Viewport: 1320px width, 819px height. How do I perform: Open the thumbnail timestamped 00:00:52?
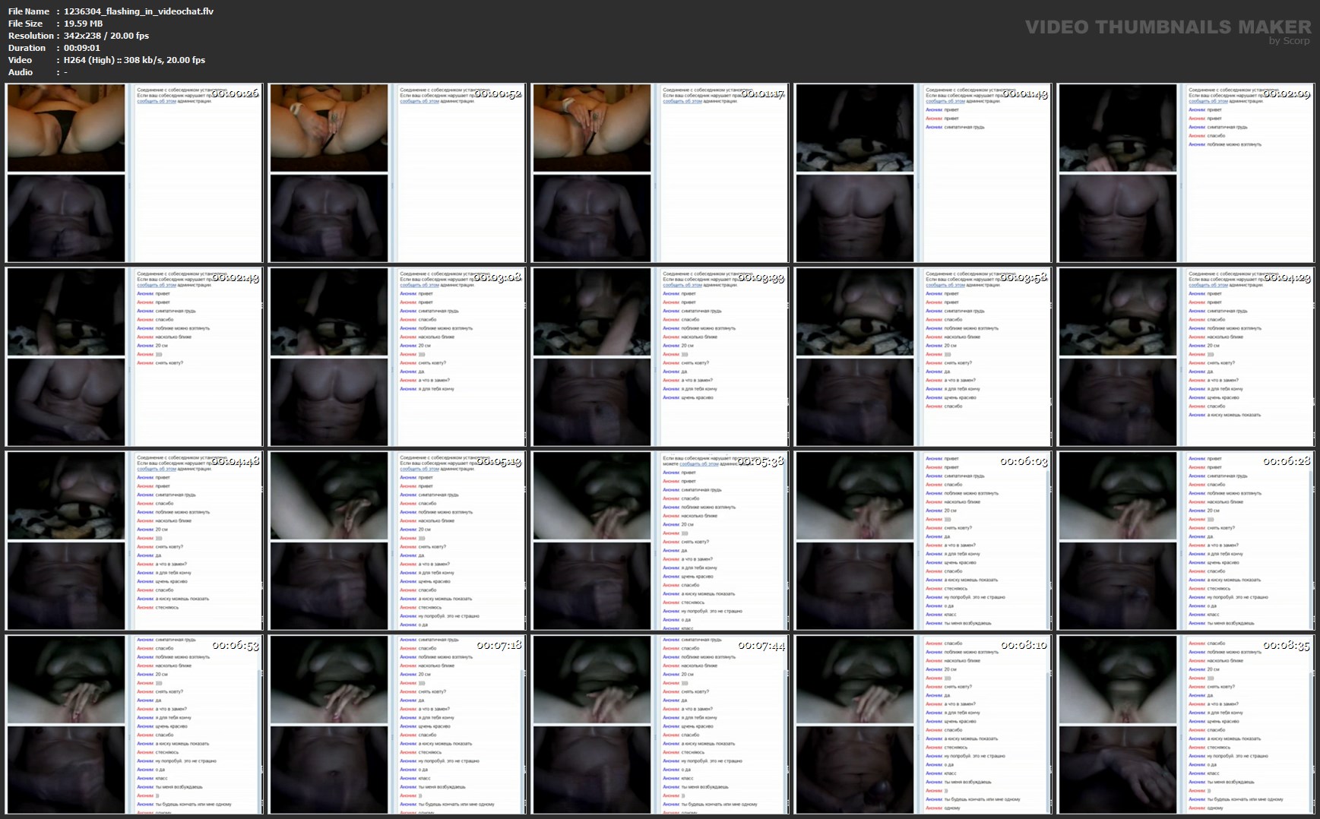coord(397,172)
